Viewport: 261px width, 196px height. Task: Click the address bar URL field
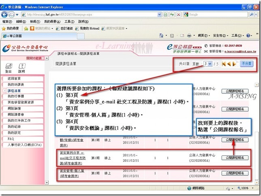pos(90,15)
